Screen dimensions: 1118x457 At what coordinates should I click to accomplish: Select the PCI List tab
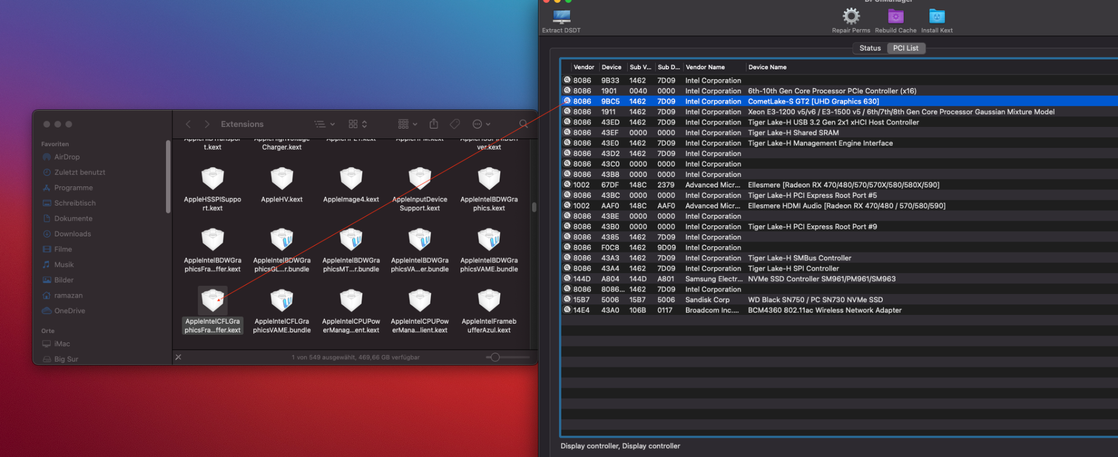tap(905, 48)
